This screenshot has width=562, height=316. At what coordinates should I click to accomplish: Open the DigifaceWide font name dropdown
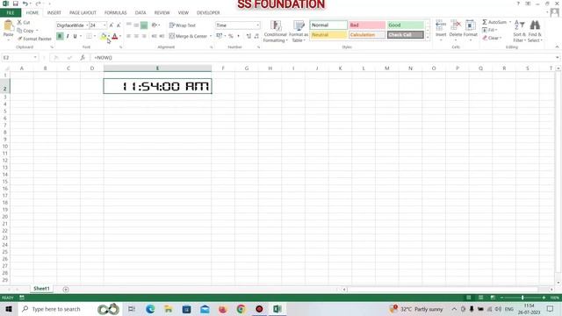pos(87,25)
